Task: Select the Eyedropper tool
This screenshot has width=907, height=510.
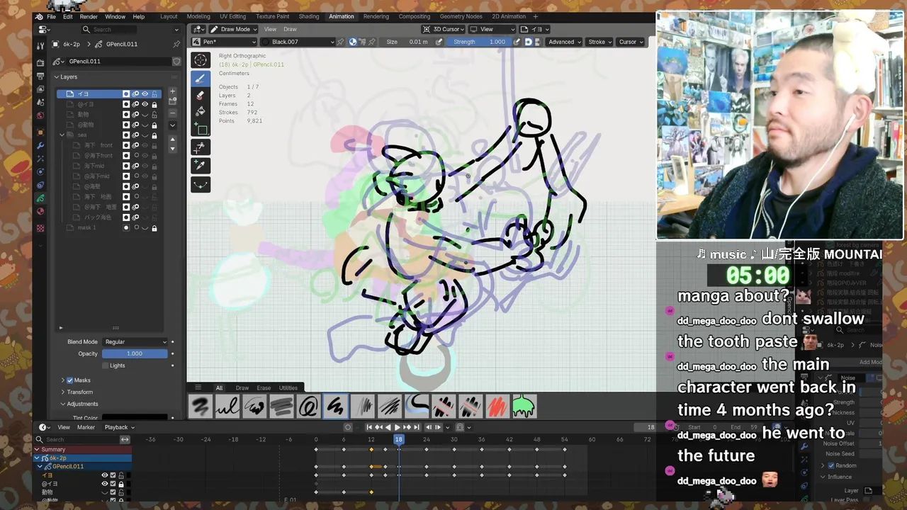Action: pos(201,166)
